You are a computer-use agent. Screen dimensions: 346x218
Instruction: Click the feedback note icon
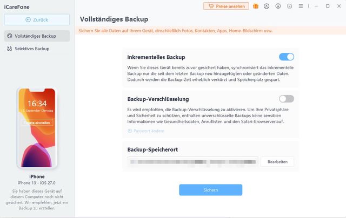pos(290,6)
